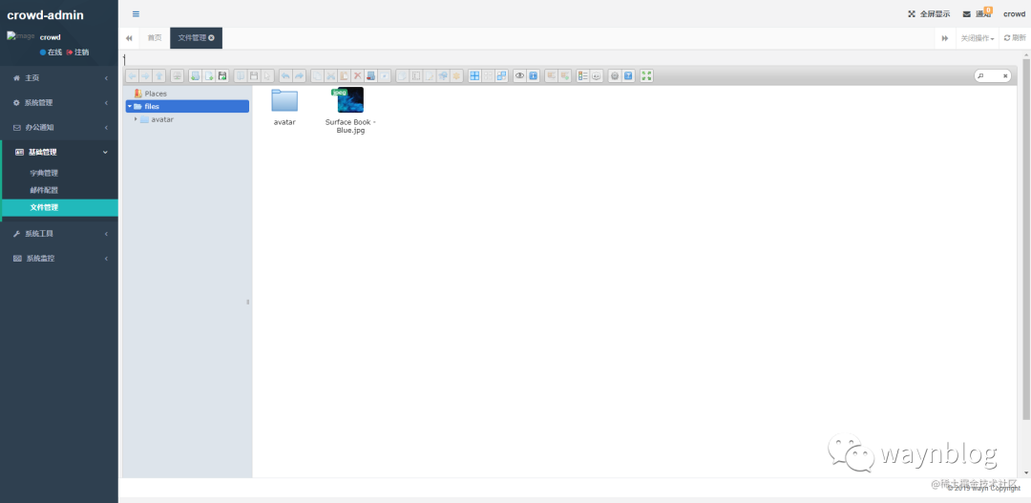Screen dimensions: 1031x503
Task: Create a new file with toolbar icon
Action: coord(209,75)
